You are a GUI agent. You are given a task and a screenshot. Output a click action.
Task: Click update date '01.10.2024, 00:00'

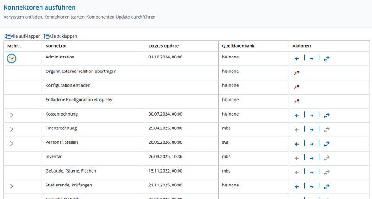tap(166, 57)
